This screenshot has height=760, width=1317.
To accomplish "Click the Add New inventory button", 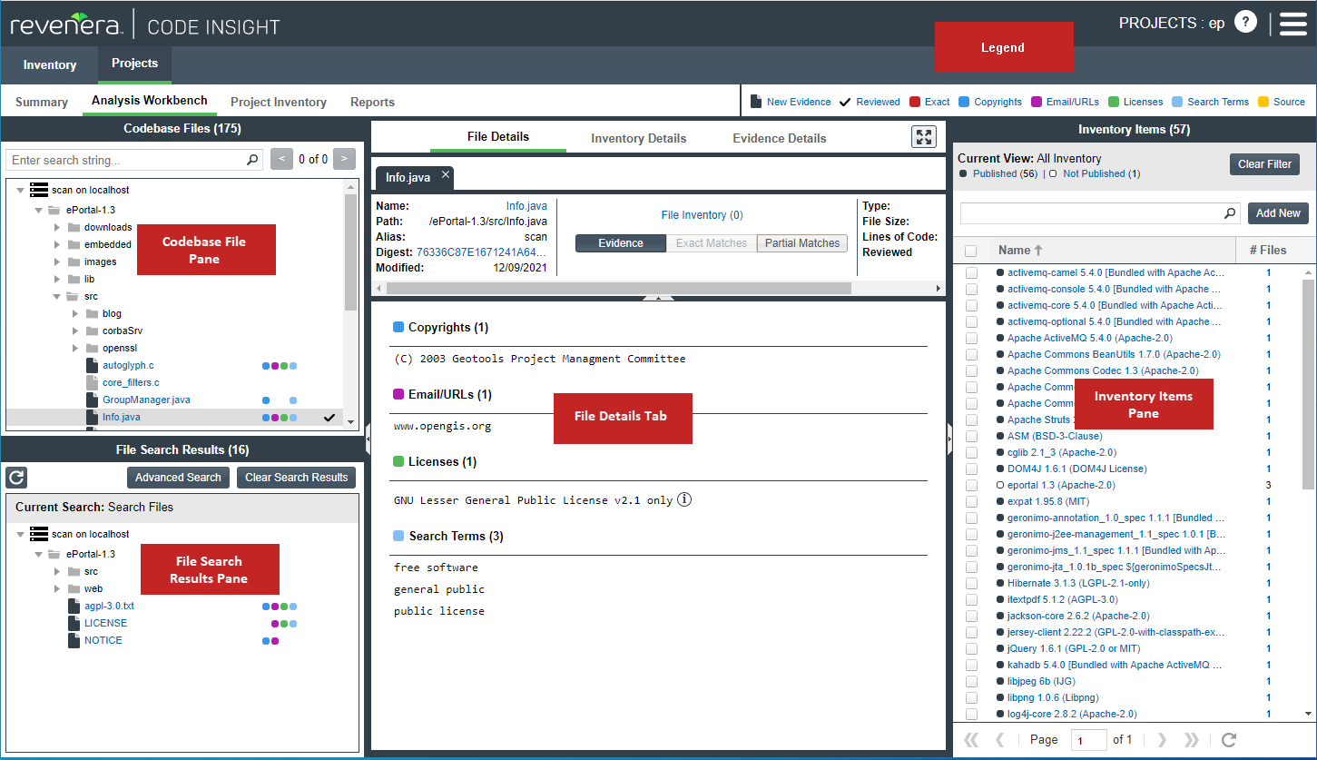I will pos(1278,213).
